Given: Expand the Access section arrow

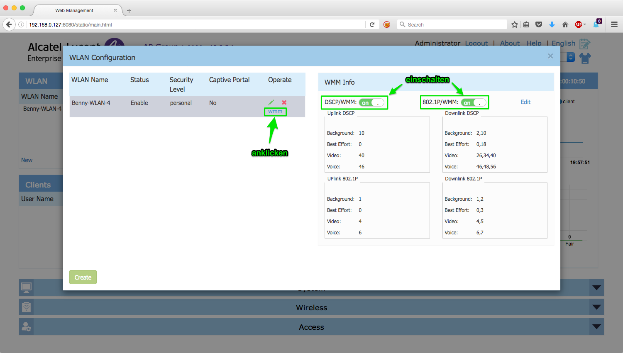Looking at the screenshot, I should pyautogui.click(x=596, y=327).
